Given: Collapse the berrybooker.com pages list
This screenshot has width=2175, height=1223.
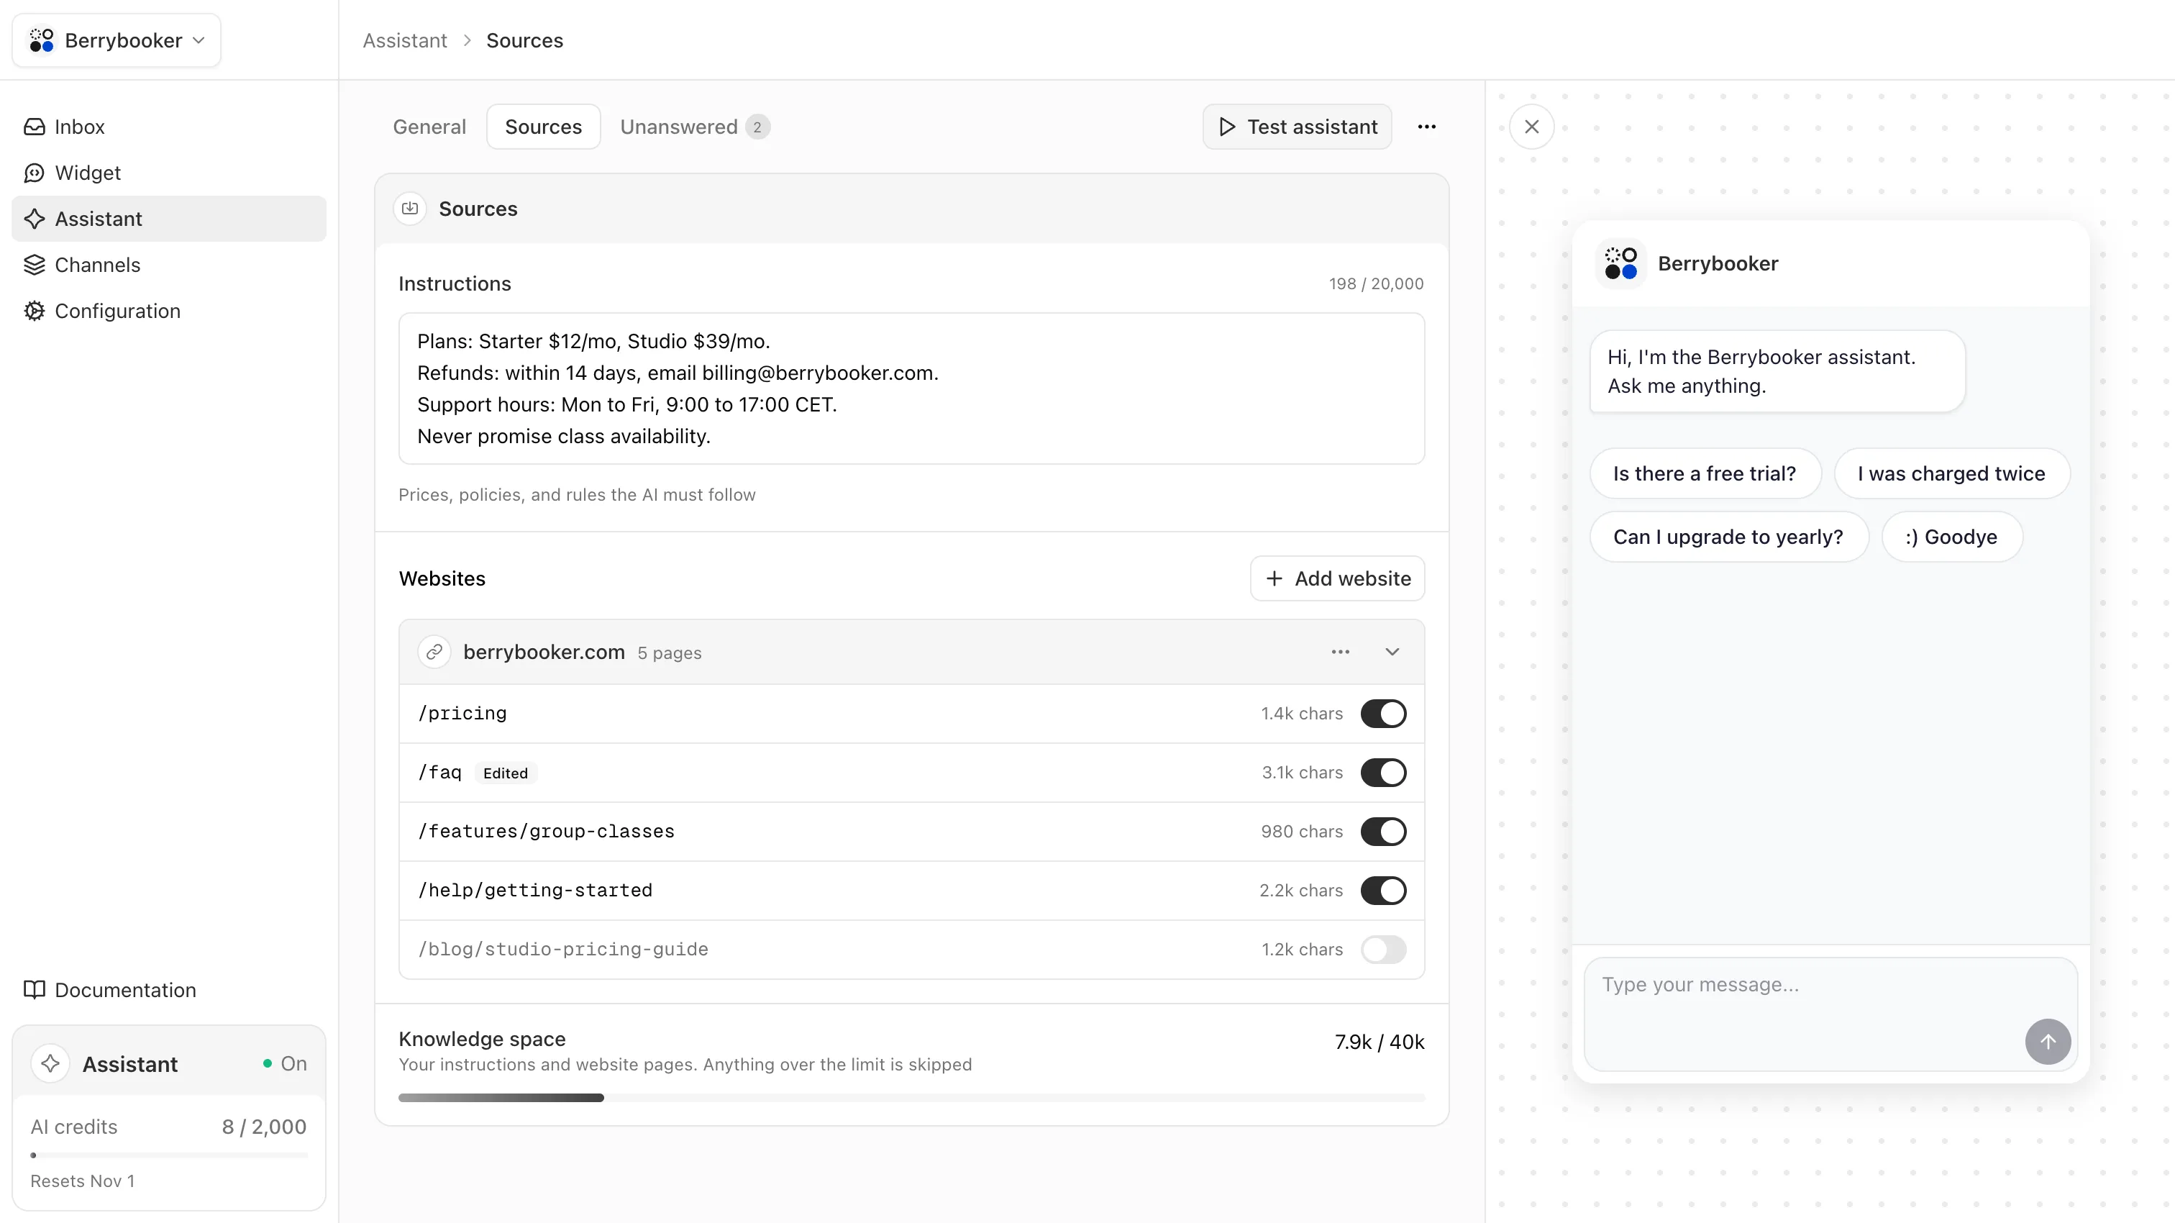Looking at the screenshot, I should (x=1392, y=652).
